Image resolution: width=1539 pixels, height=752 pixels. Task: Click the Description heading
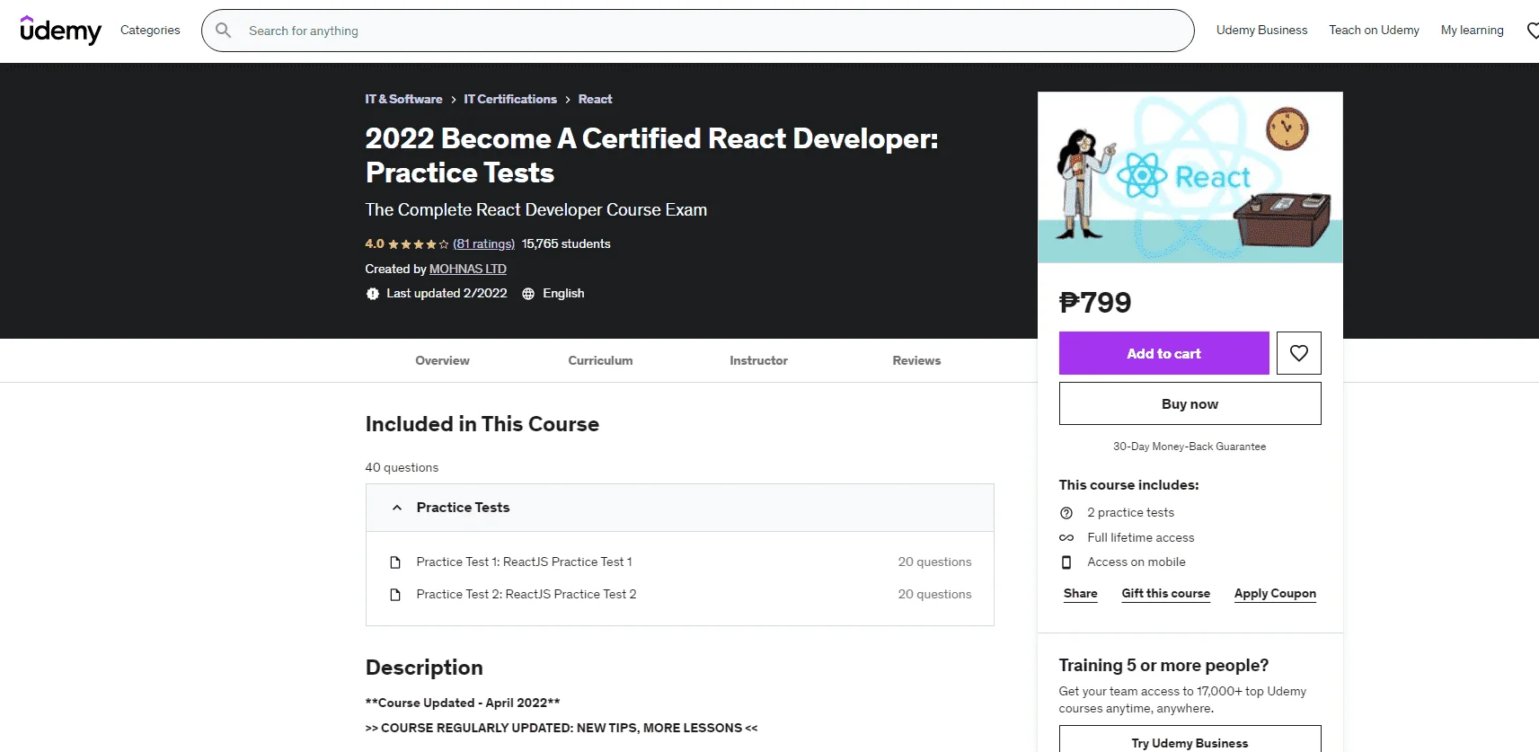pyautogui.click(x=424, y=668)
